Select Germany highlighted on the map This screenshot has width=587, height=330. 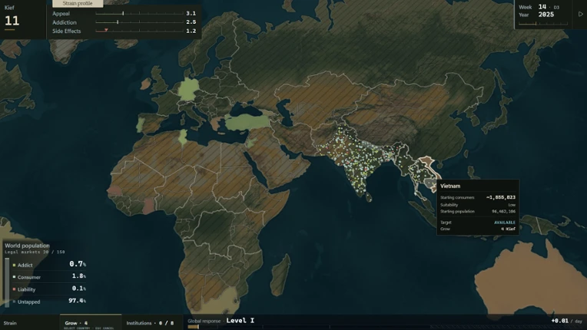coord(188,90)
